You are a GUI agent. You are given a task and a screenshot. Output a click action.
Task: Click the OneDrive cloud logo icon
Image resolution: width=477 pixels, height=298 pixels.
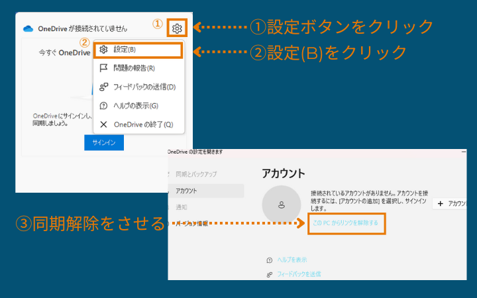pos(28,28)
